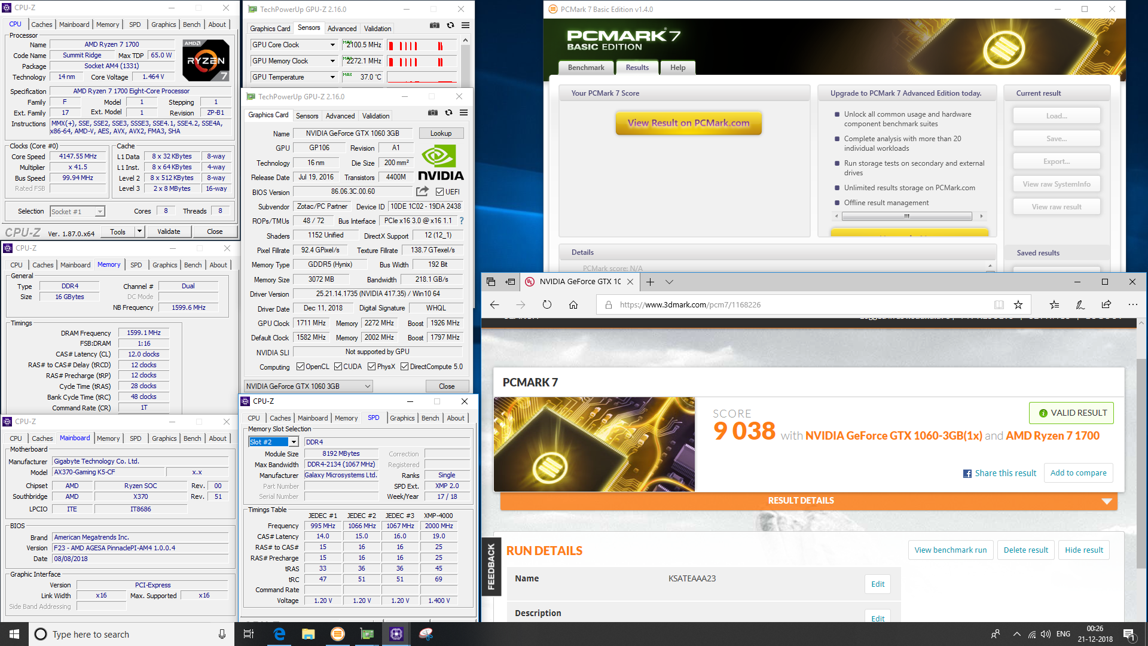Click GPU-Z Graphics Card window screenshot camera icon

[x=432, y=112]
